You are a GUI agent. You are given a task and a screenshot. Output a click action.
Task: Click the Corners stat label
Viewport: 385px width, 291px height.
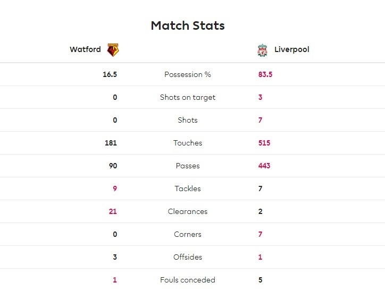(188, 234)
